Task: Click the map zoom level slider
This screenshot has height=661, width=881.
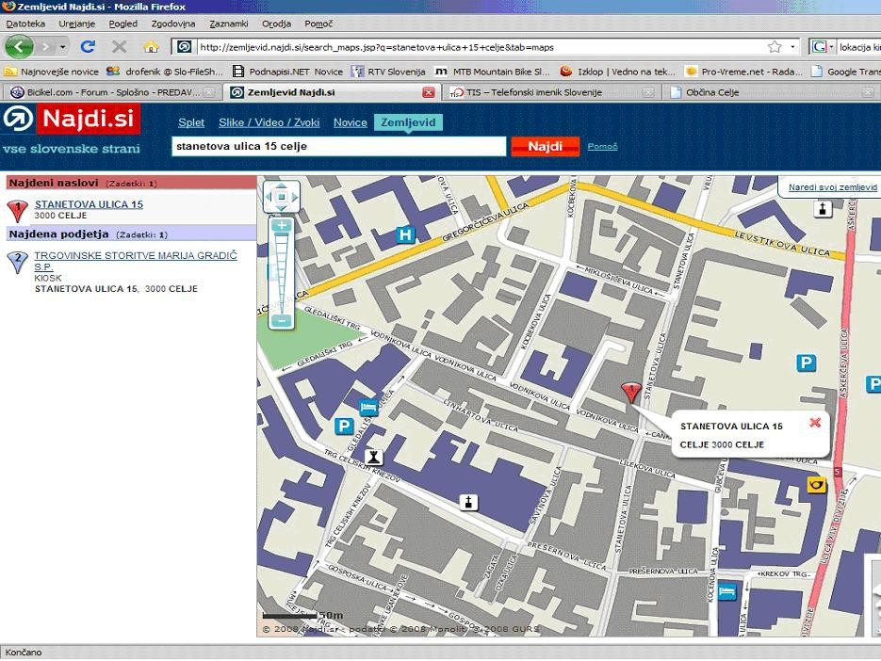Action: click(282, 273)
